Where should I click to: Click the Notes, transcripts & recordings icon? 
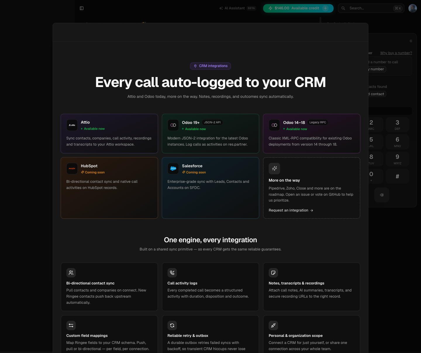click(x=273, y=273)
